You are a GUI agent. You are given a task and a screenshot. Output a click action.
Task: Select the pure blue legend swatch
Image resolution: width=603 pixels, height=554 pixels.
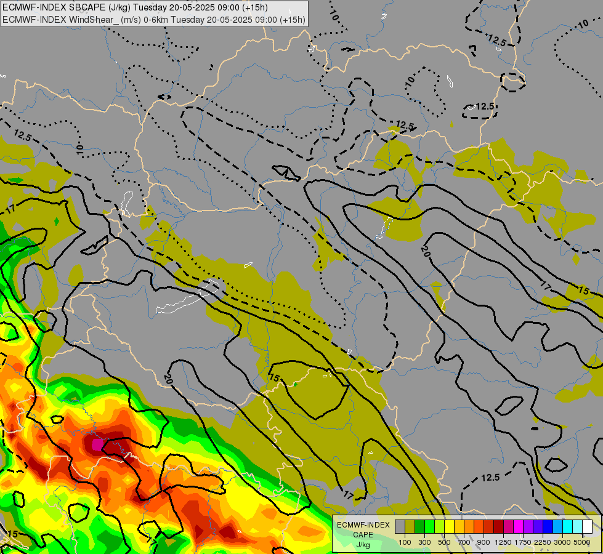548,526
